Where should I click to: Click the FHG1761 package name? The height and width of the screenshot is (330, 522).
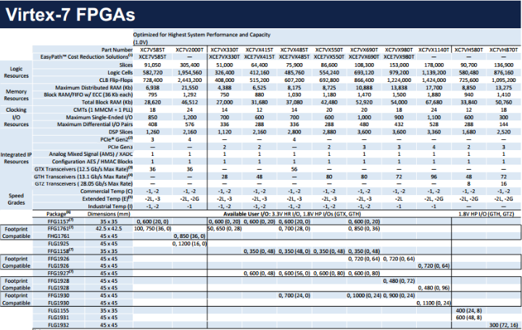[x=59, y=236]
